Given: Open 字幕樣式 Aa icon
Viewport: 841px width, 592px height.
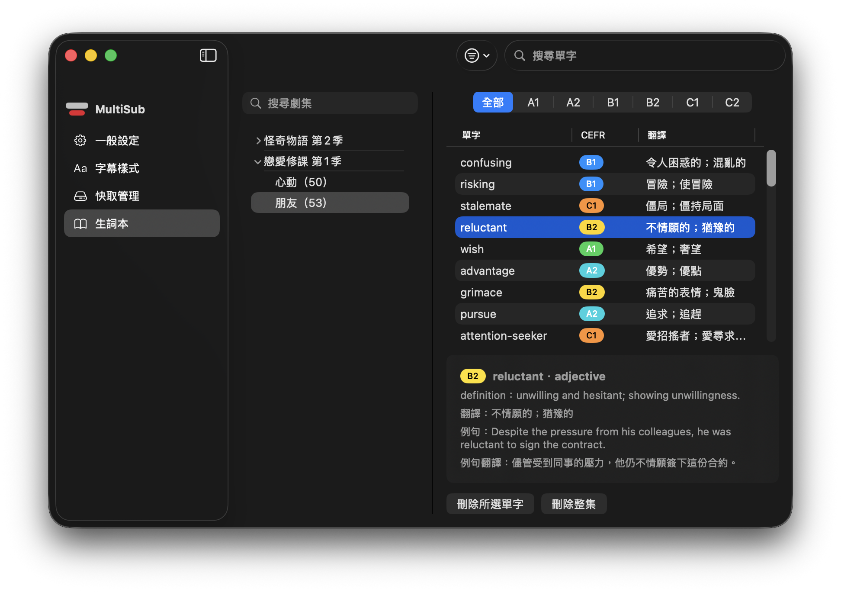Looking at the screenshot, I should [x=80, y=168].
